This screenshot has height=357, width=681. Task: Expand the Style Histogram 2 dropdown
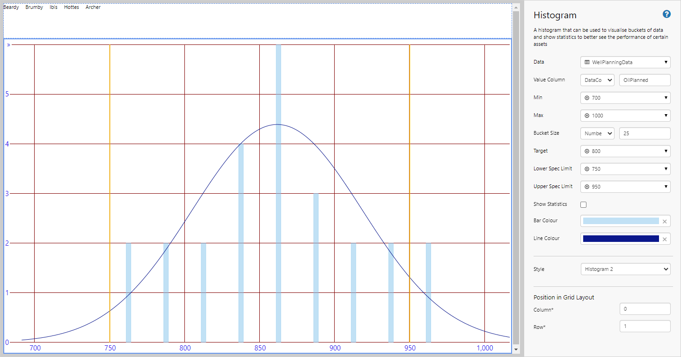(x=625, y=269)
